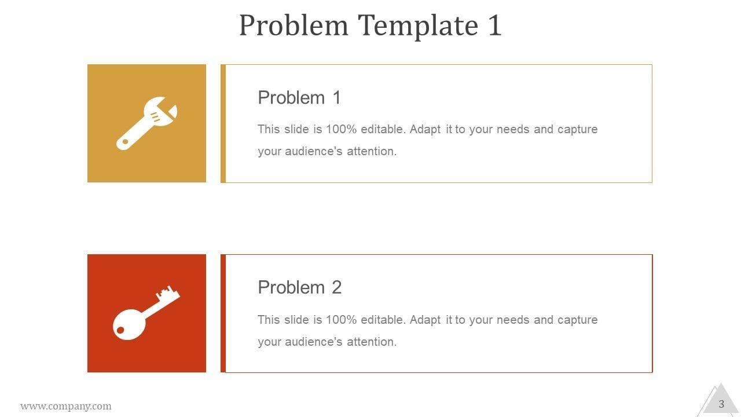
Task: Click the white key icon
Action: click(145, 313)
